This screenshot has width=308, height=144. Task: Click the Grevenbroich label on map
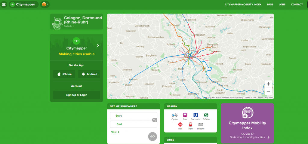point(142,26)
